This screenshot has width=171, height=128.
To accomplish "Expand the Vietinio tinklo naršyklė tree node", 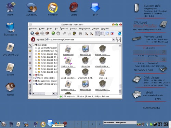I will 34,84.
